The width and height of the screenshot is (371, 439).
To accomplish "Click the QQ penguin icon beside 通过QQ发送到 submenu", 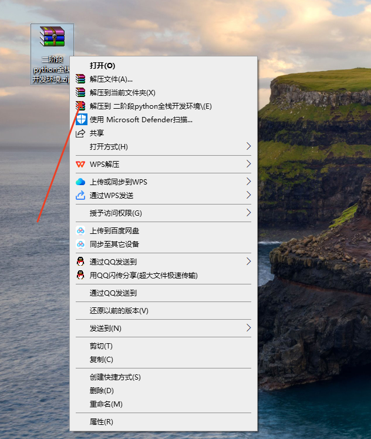I will (80, 262).
